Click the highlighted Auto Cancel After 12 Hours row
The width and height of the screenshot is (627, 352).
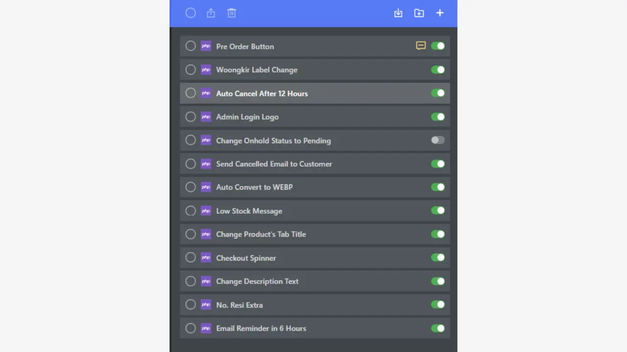(x=262, y=93)
